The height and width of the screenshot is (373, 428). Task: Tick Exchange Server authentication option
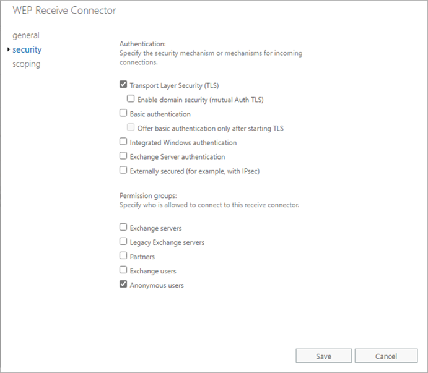coord(123,156)
